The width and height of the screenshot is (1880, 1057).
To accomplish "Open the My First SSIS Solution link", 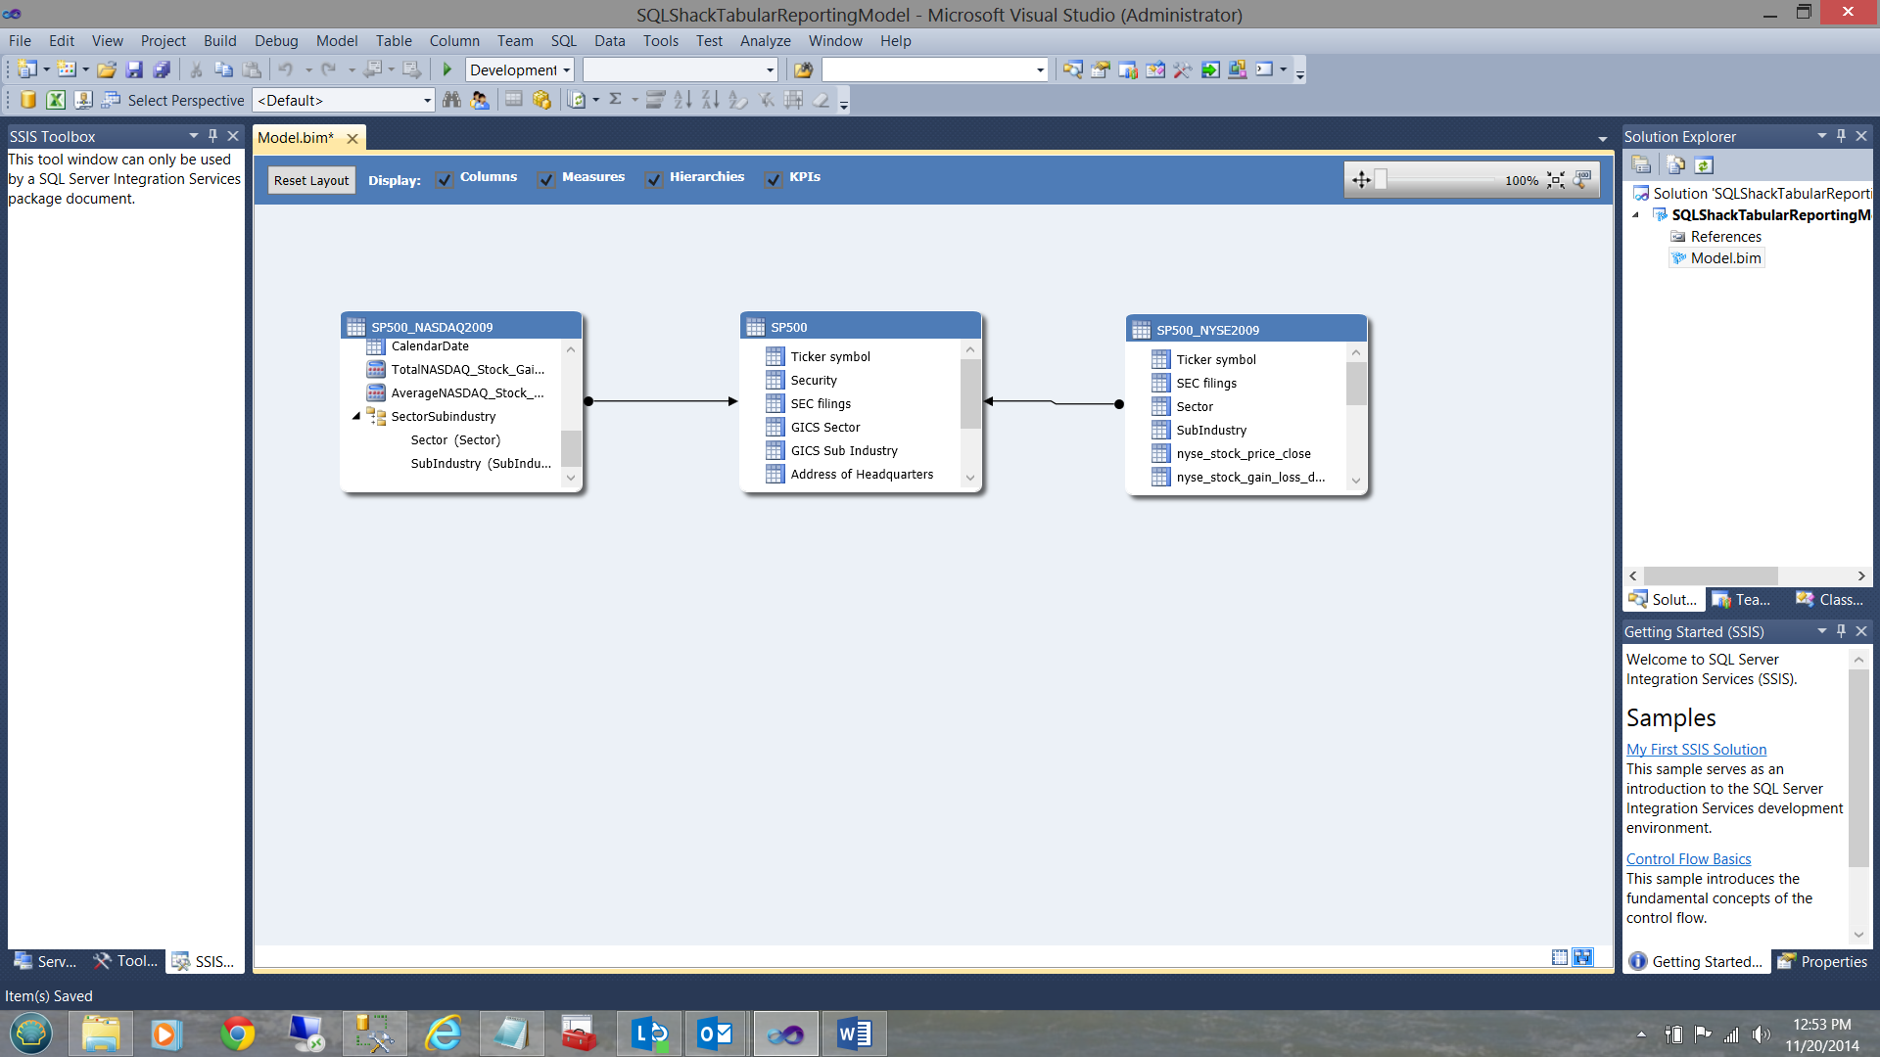I will [1696, 750].
